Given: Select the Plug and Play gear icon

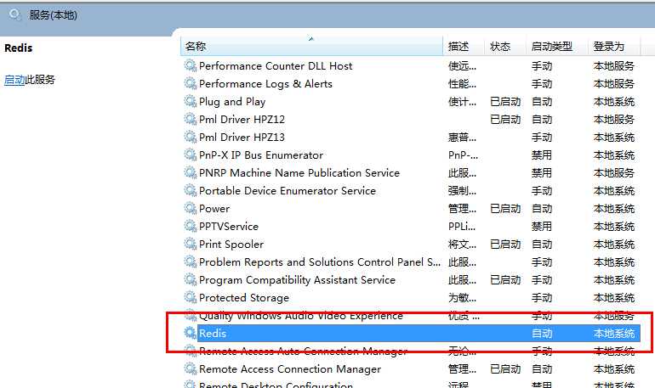Looking at the screenshot, I should [x=190, y=101].
